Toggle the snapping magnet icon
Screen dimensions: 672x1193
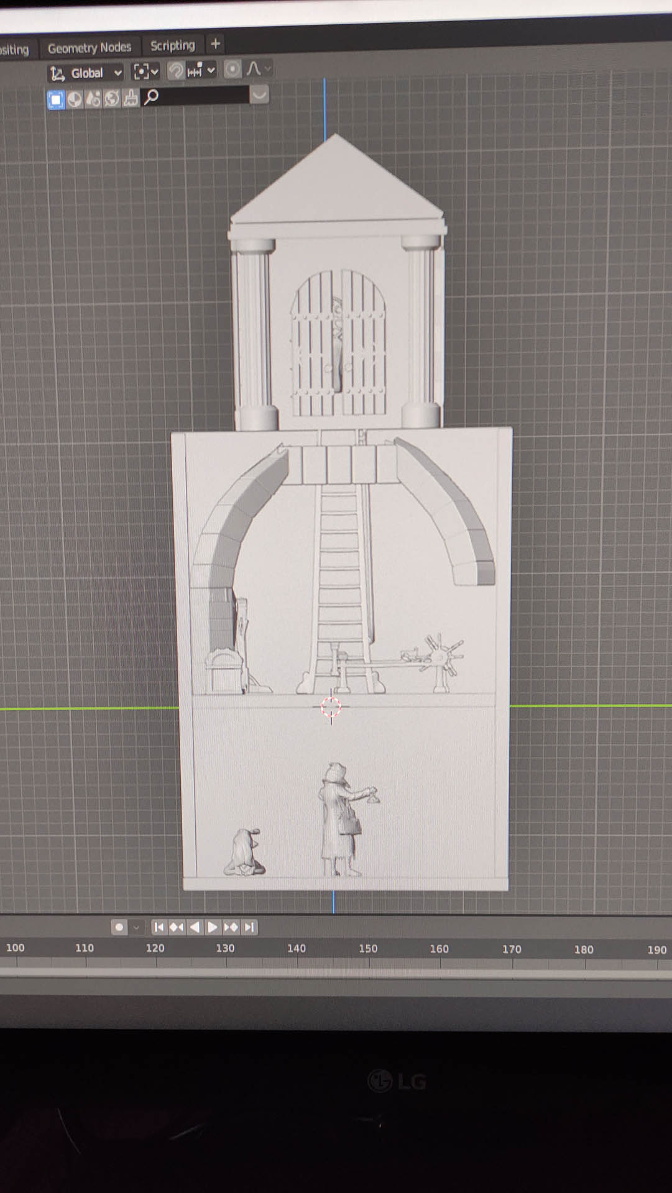point(176,71)
